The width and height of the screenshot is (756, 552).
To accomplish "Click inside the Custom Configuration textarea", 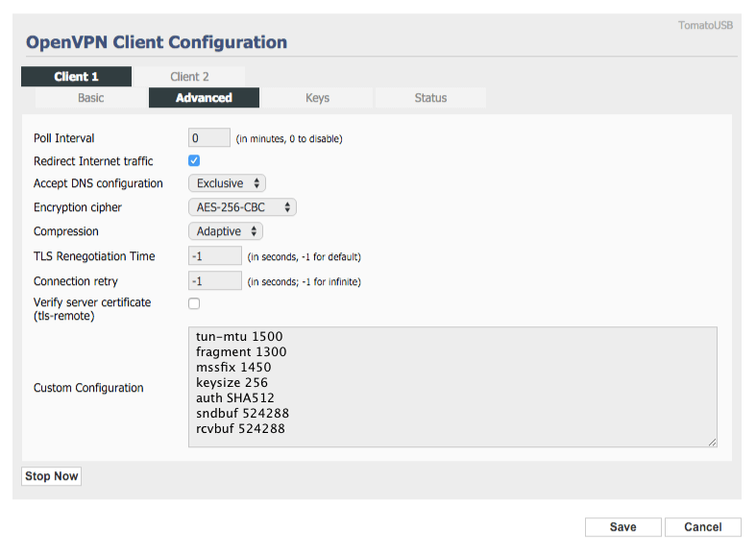I will point(452,387).
